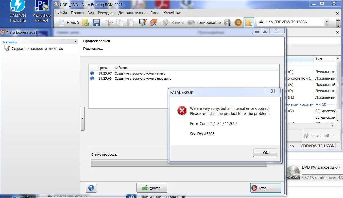Click the Запись burn toolbar button
The image size is (343, 198).
coord(174,23)
